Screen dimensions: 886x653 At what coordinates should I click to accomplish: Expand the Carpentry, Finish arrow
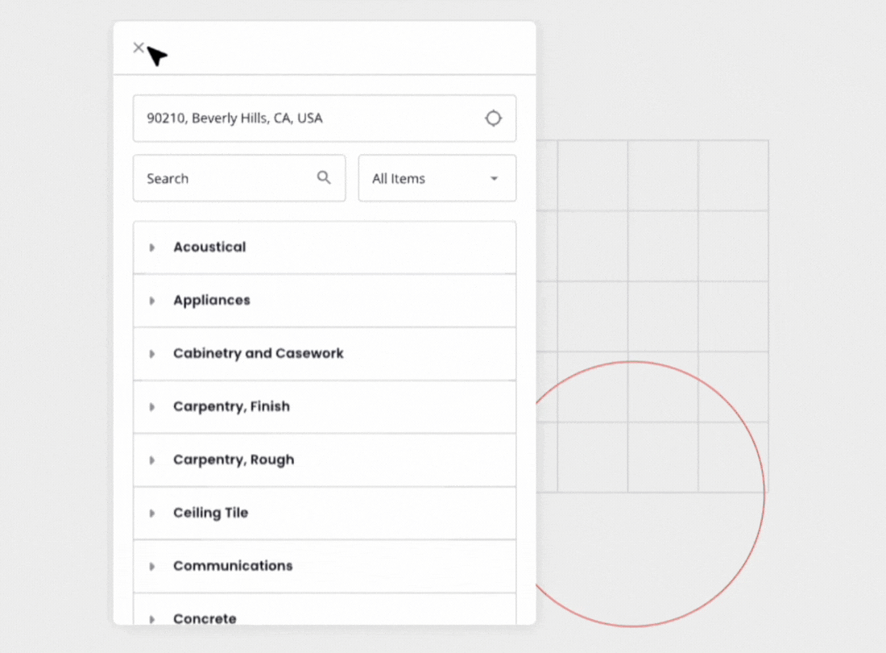click(151, 407)
